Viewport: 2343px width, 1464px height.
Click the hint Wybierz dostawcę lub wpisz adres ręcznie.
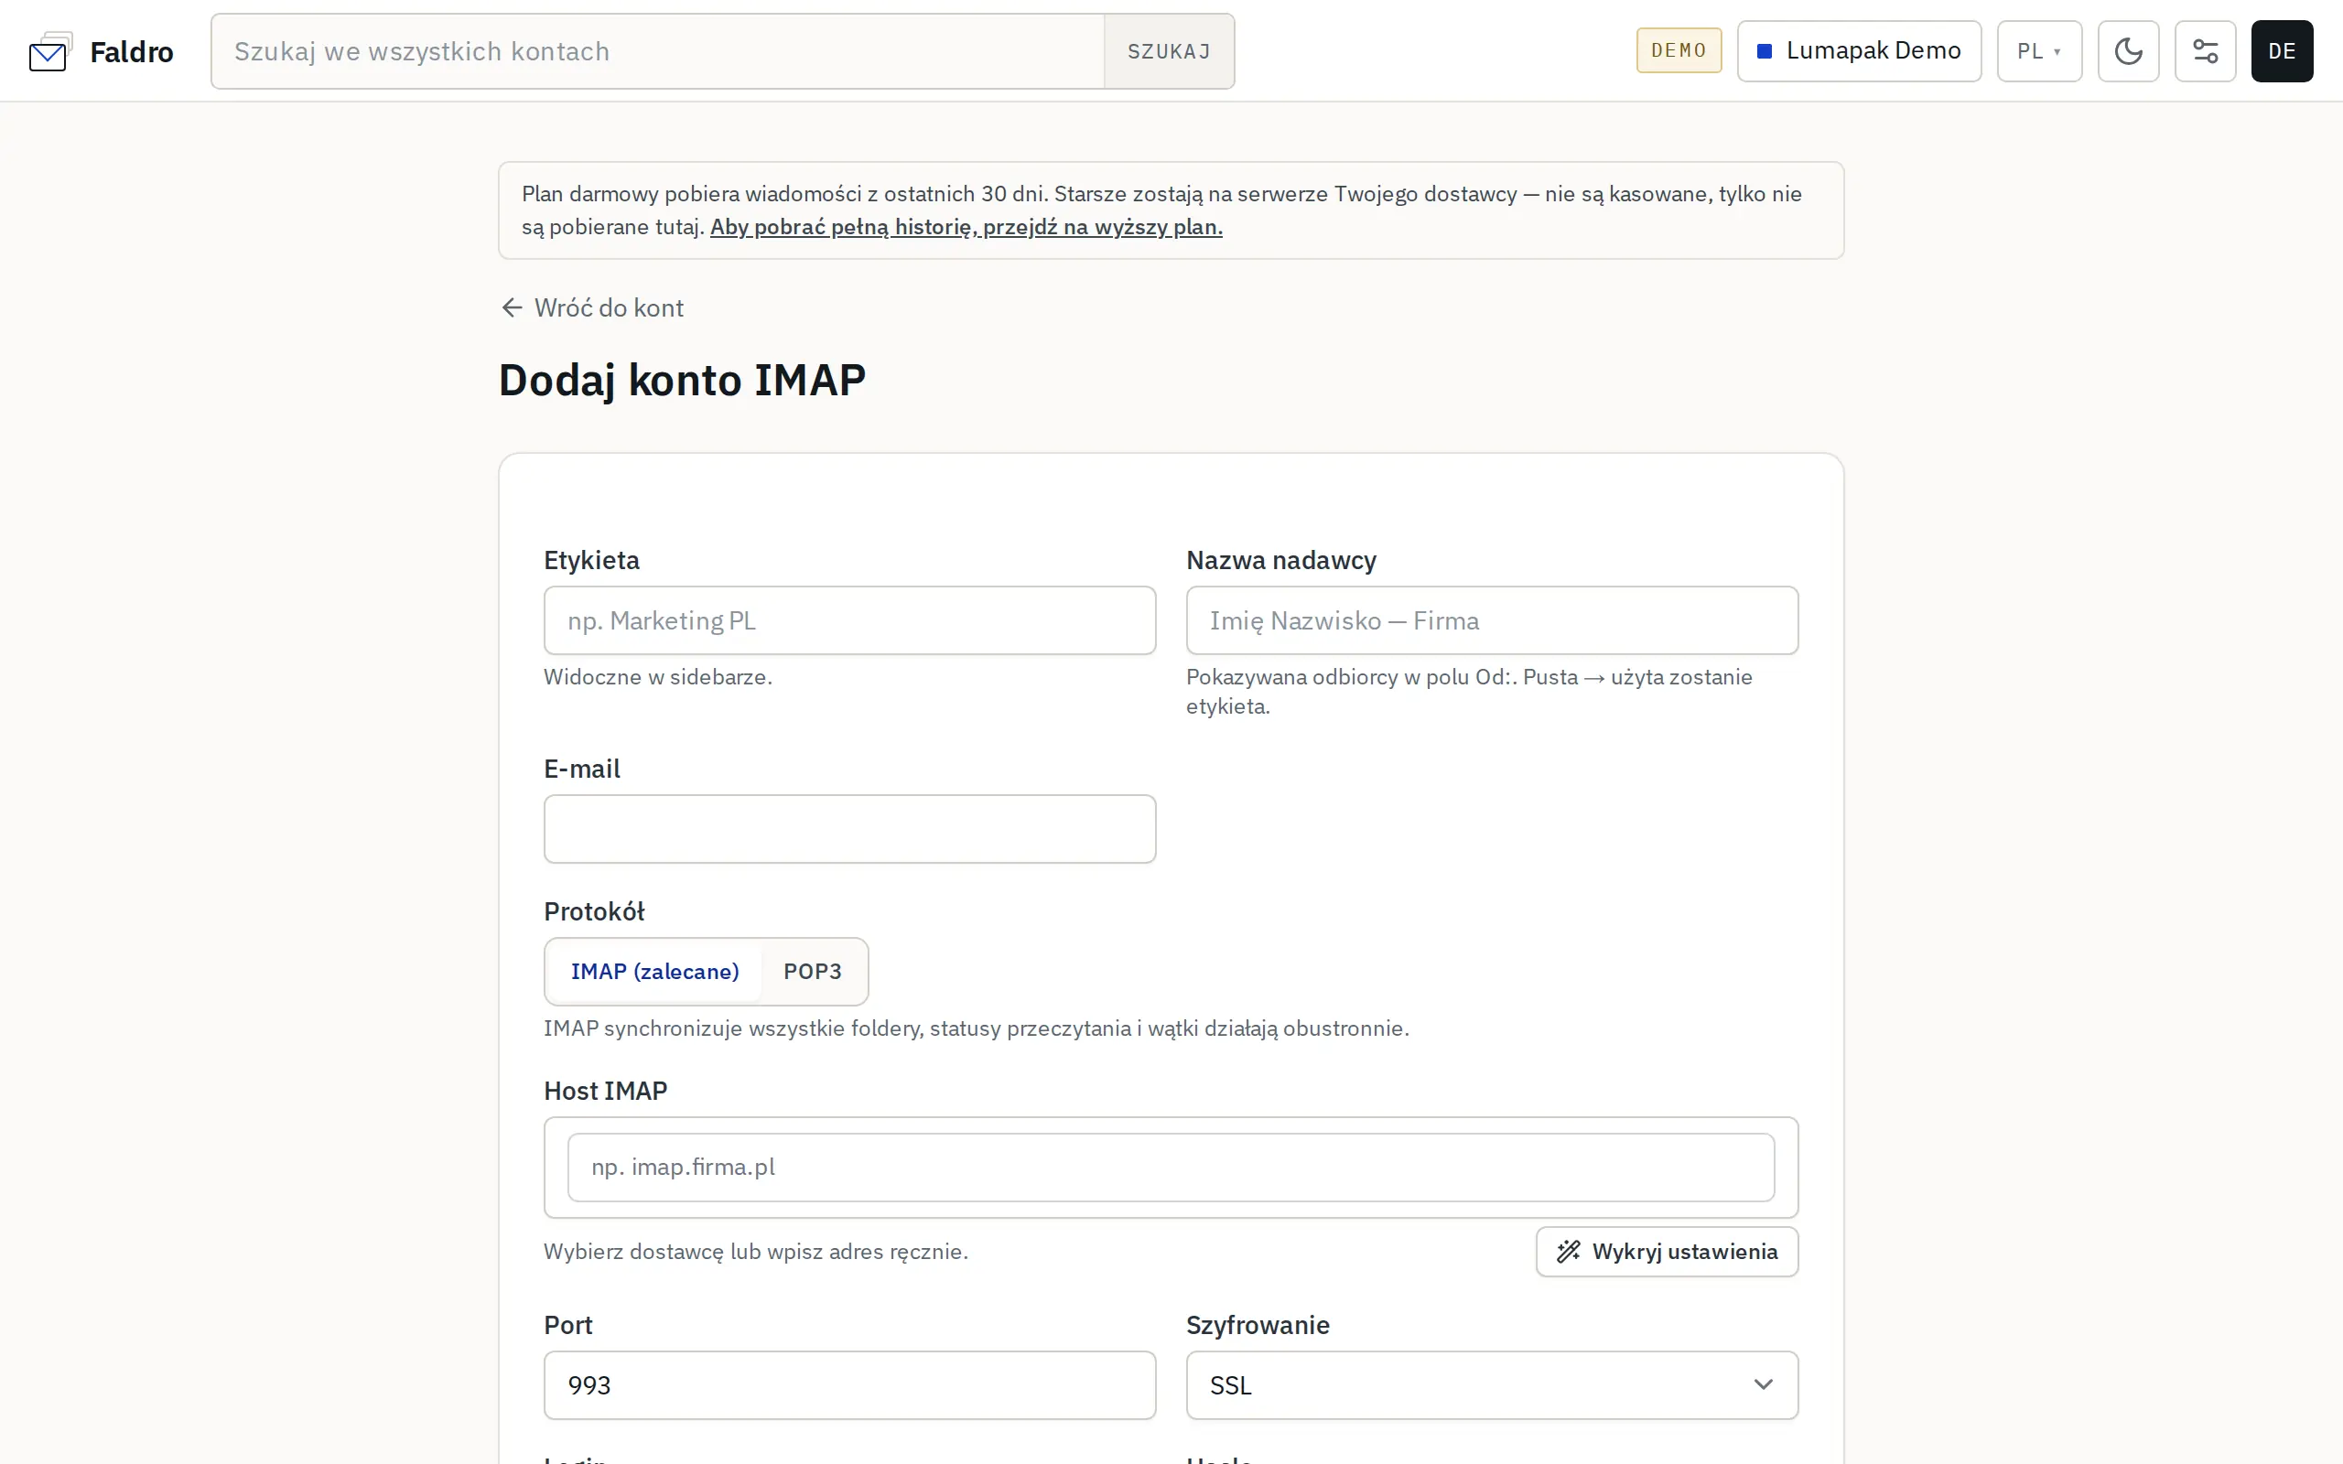(756, 1252)
